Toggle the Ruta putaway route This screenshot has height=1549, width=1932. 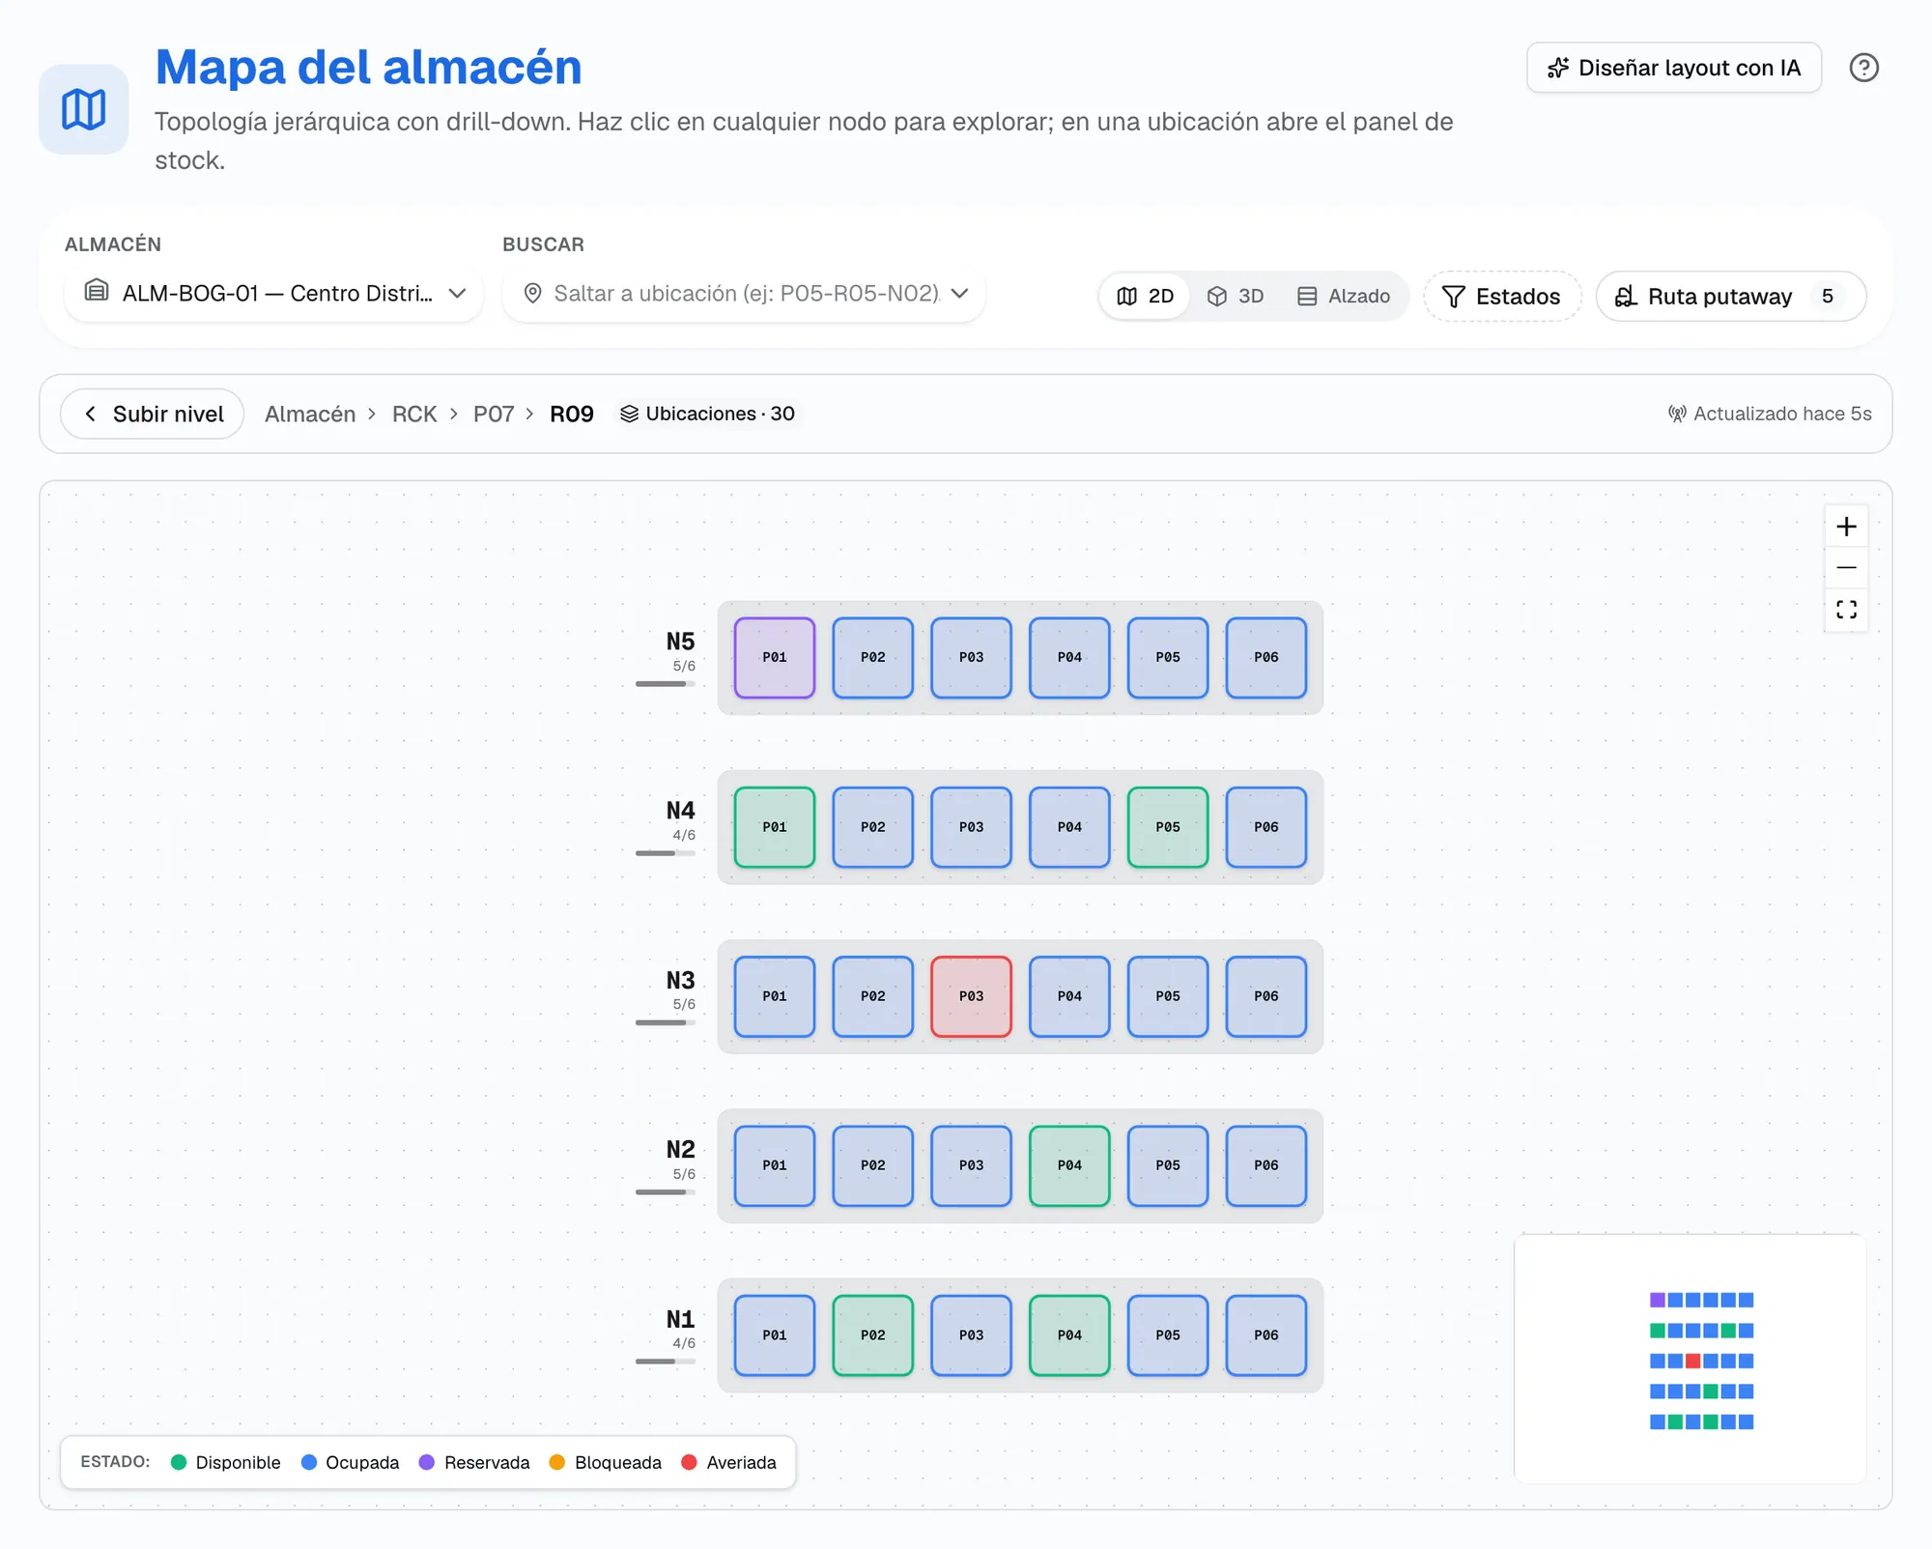coord(1731,297)
